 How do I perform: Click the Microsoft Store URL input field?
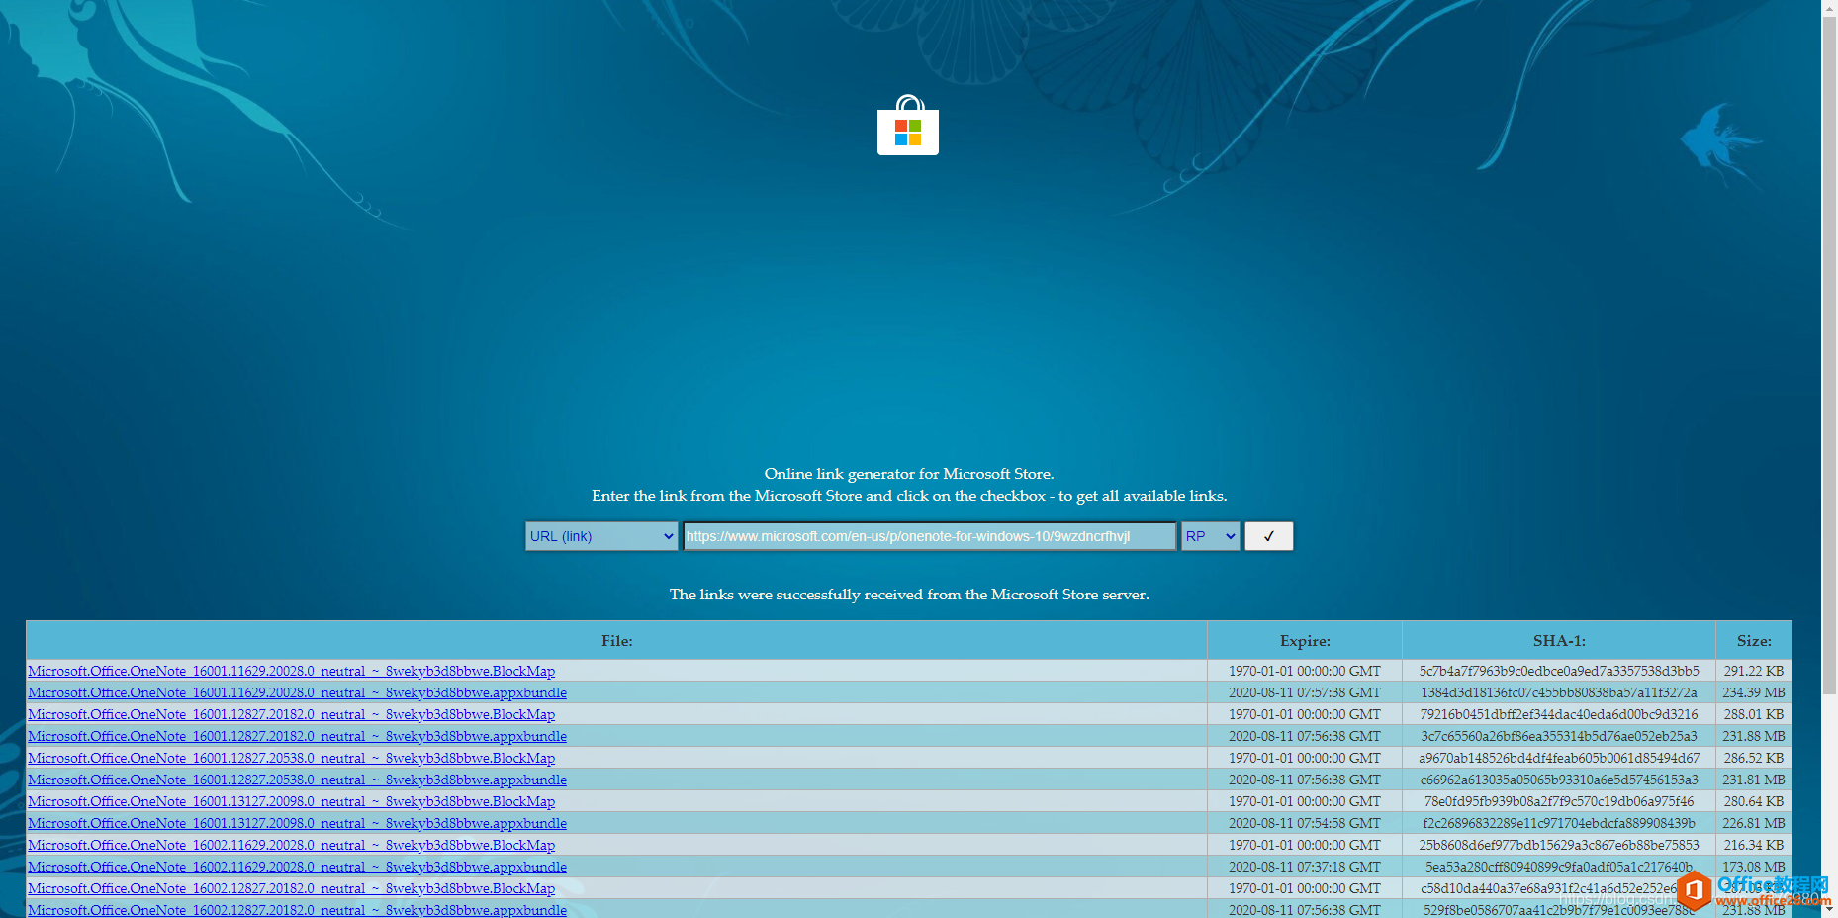930,536
